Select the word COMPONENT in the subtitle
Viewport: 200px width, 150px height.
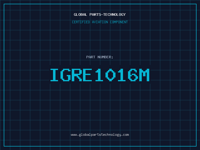[119, 22]
